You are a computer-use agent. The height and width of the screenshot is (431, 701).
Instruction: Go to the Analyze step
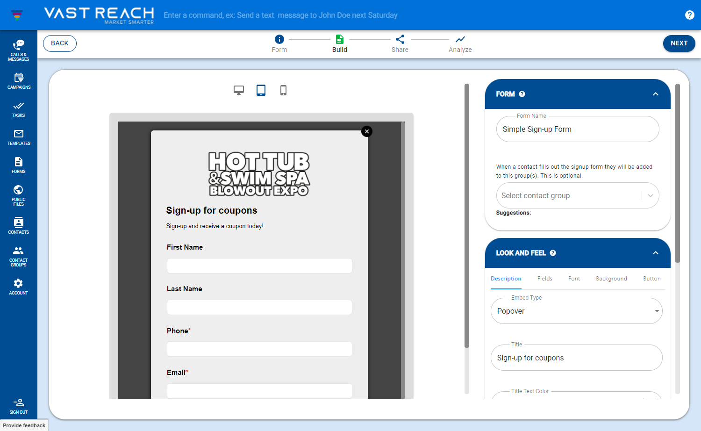pos(460,43)
